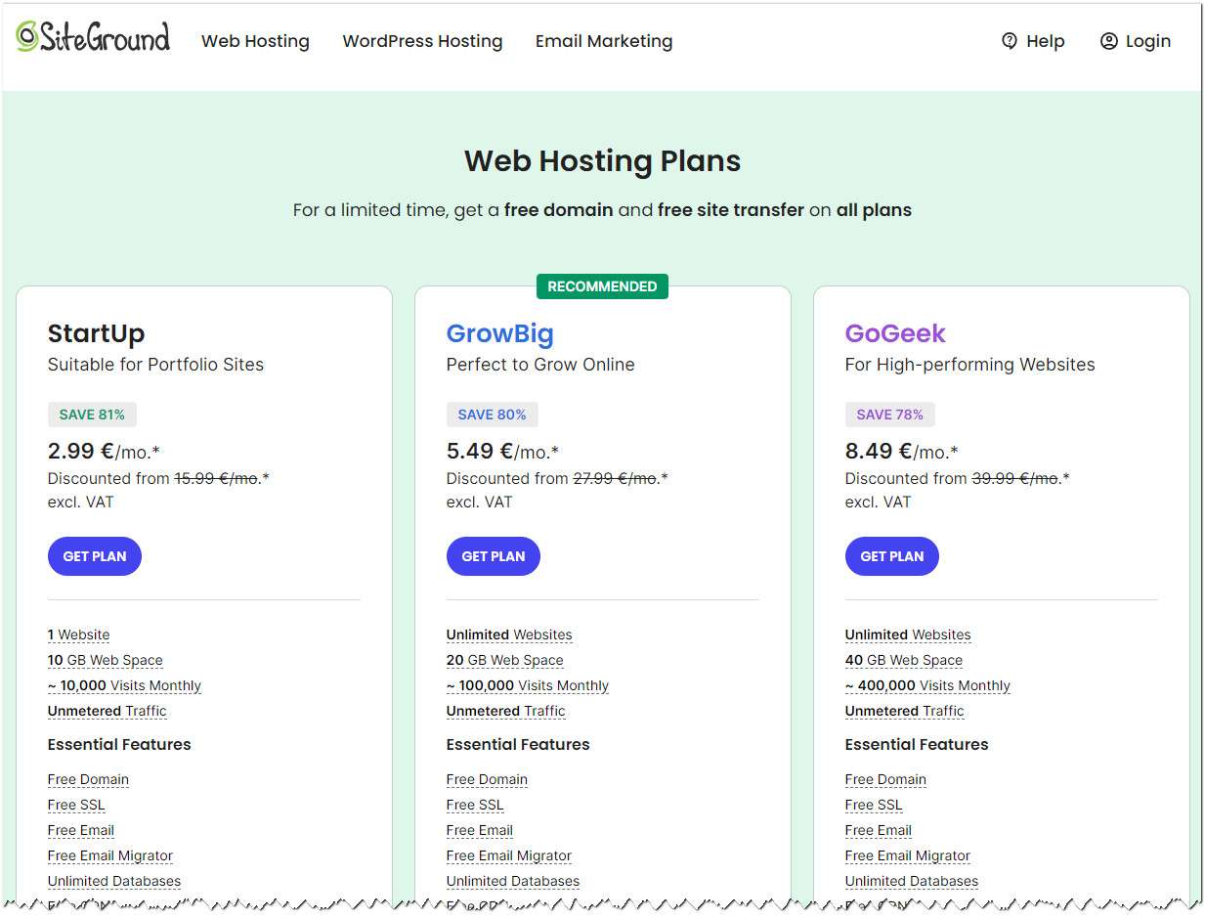This screenshot has height=919, width=1205.
Task: Click 'Unmetered Traffic' in the GrowBig plan
Action: [x=506, y=711]
